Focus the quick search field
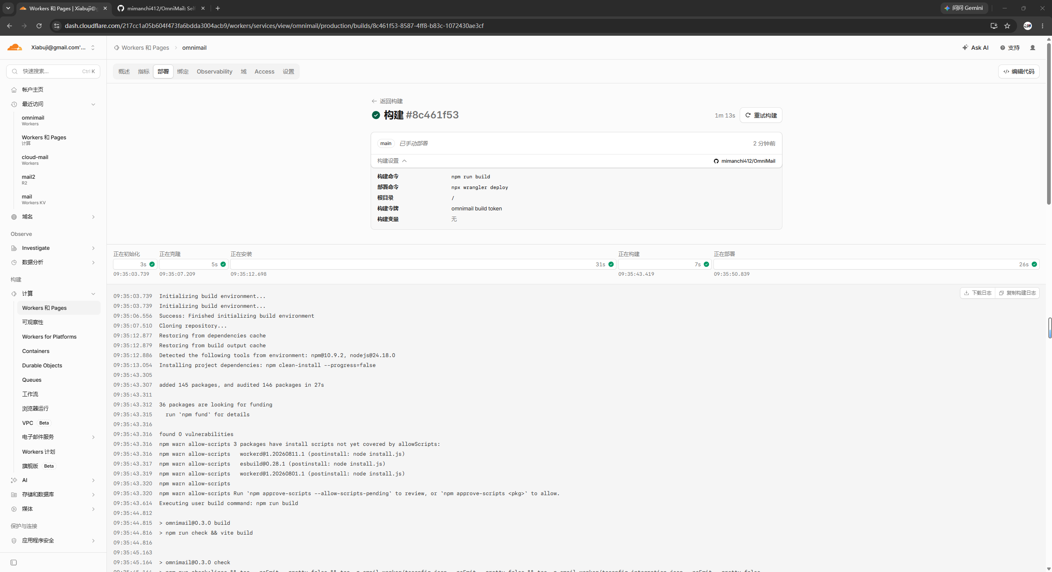Screen dimensions: 1052x572 point(53,71)
